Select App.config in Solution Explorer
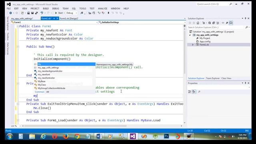256x144 pixels. (205, 42)
